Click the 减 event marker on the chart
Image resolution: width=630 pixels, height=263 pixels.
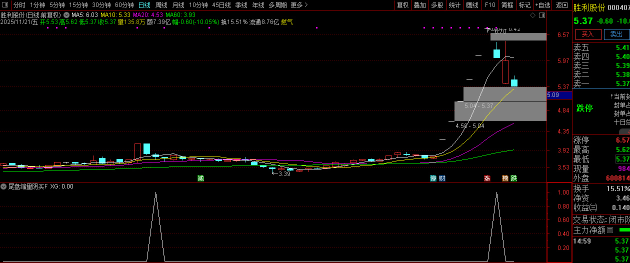[200, 178]
